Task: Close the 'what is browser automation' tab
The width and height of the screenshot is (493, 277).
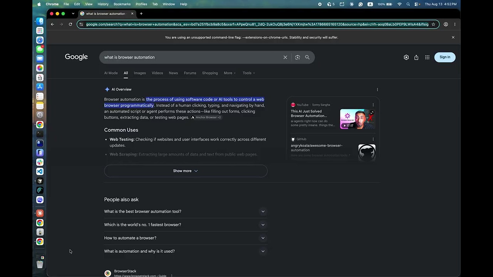Action: coord(132,14)
